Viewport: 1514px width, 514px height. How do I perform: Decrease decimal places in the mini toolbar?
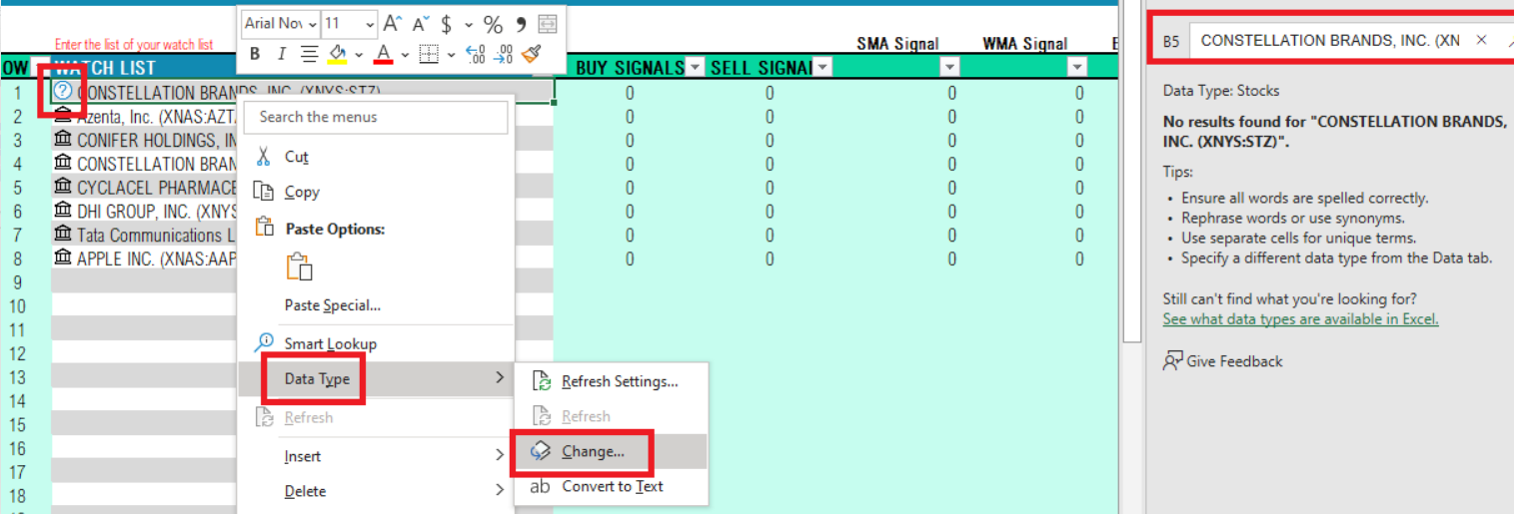504,54
